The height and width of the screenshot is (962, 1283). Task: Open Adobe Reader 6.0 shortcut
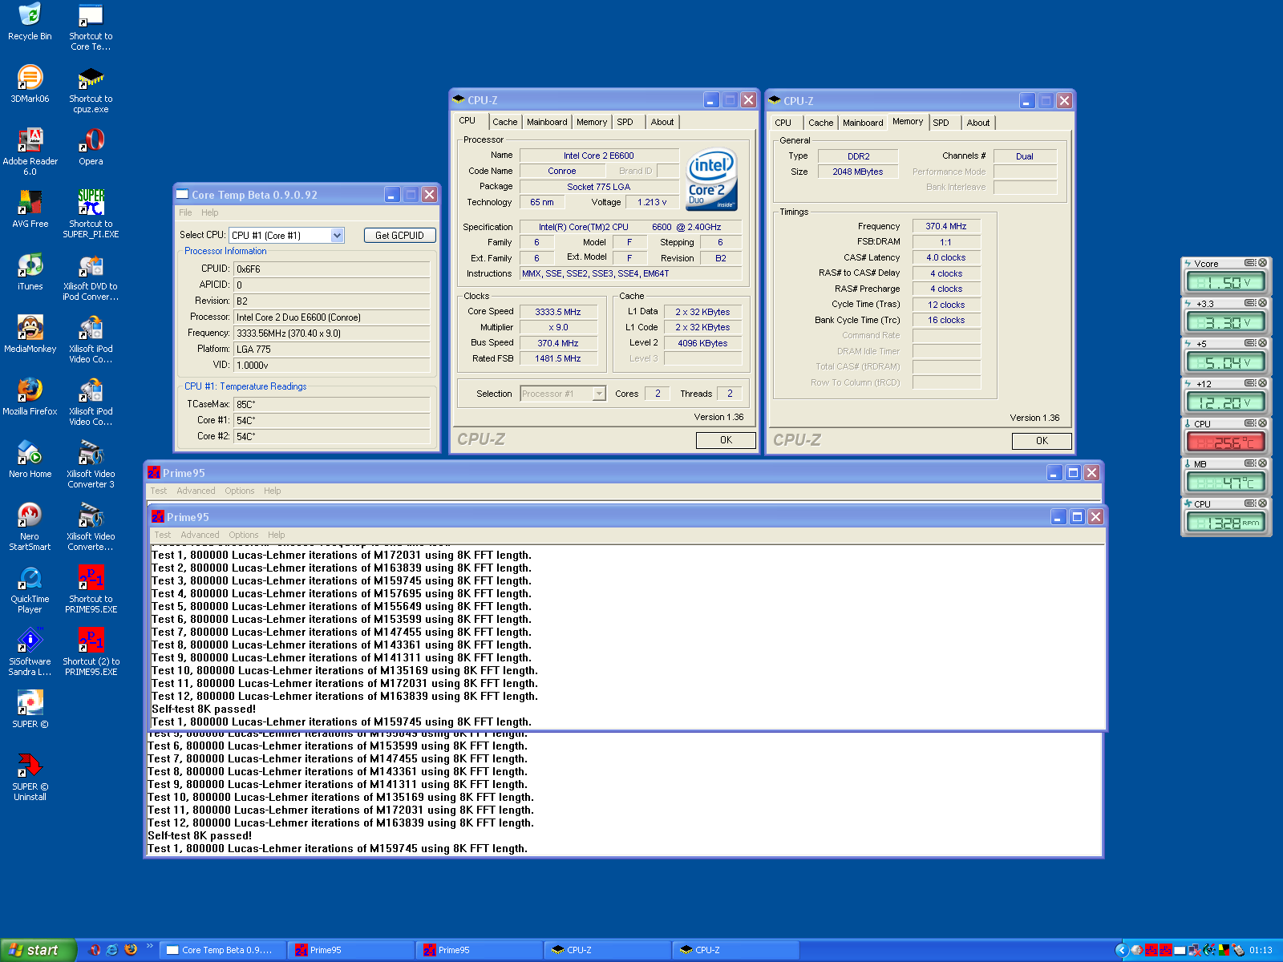(x=30, y=152)
